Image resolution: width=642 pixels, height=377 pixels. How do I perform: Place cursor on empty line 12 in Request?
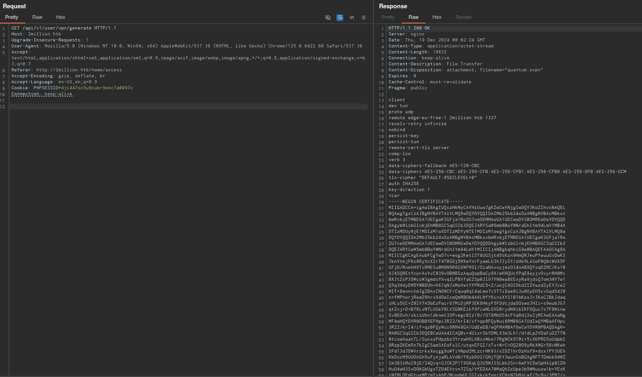pyautogui.click(x=184, y=106)
